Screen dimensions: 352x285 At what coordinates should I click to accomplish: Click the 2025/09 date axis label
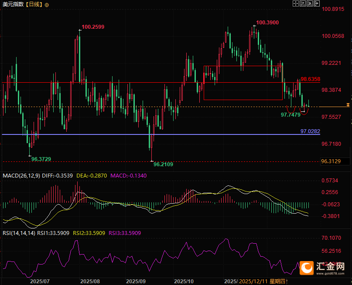pyautogui.click(x=136, y=282)
